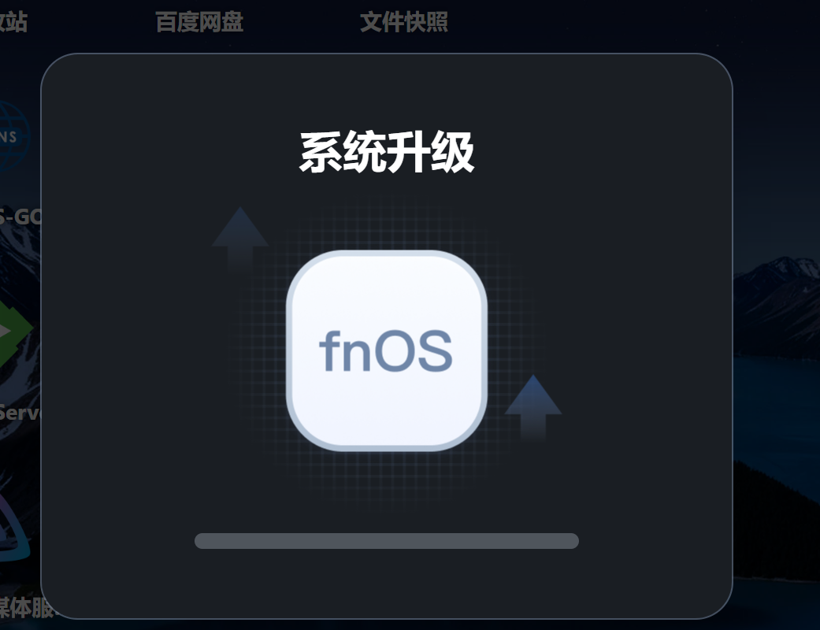Click the system upgrade progress bar
820x630 pixels.
(387, 541)
